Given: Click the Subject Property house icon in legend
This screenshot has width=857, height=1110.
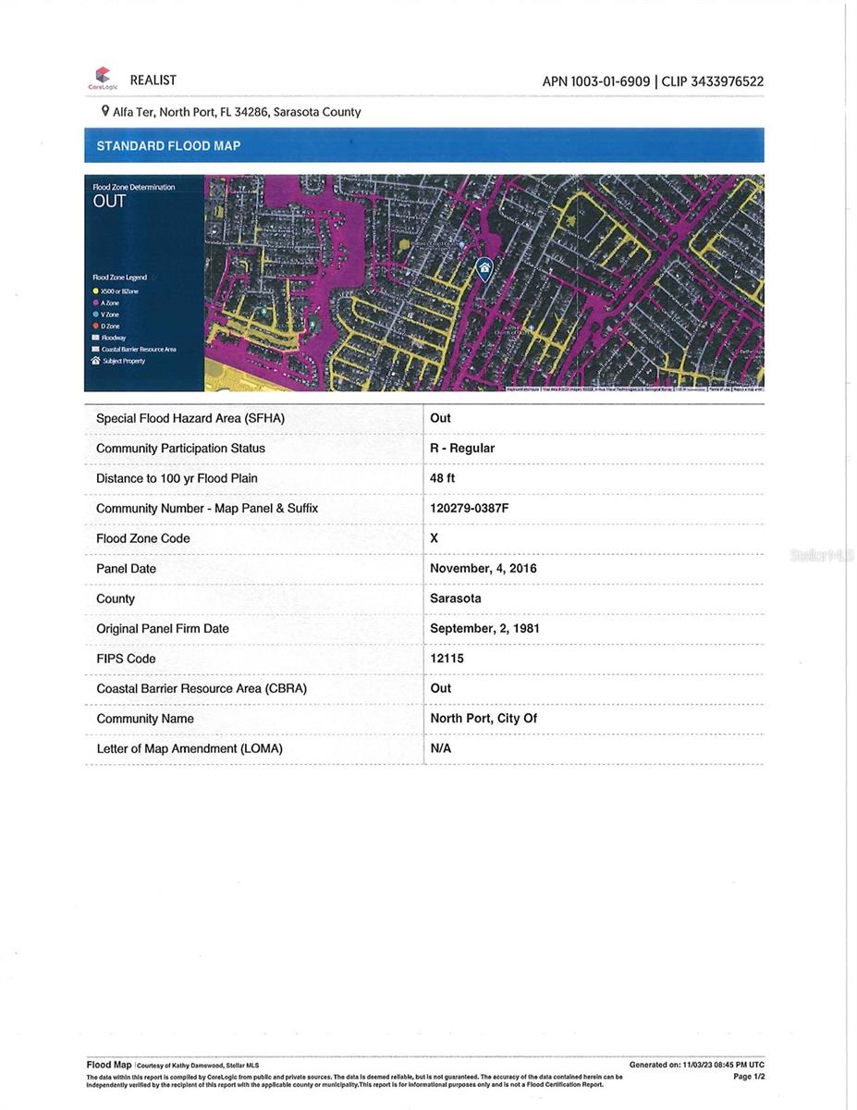Looking at the screenshot, I should [x=95, y=361].
